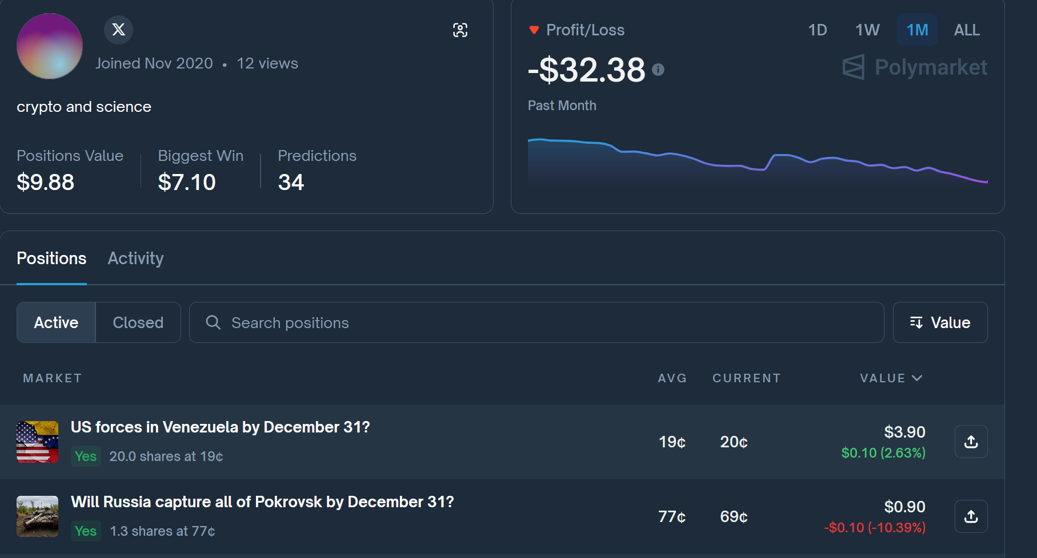Click the 69¢ current price for Pokrovsk

(734, 516)
